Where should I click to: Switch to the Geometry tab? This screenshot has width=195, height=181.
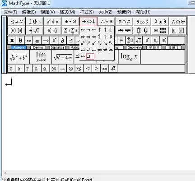135,47
